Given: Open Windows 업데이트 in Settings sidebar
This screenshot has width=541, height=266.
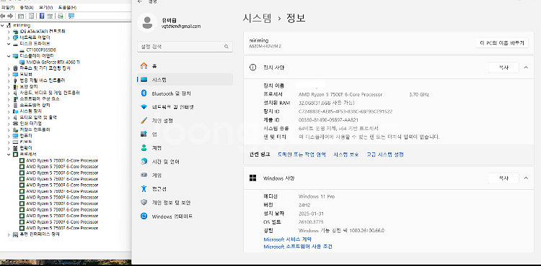Looking at the screenshot, I should click(x=185, y=216).
